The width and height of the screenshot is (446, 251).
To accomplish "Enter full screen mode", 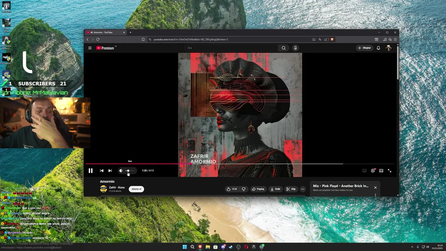I will coord(390,170).
